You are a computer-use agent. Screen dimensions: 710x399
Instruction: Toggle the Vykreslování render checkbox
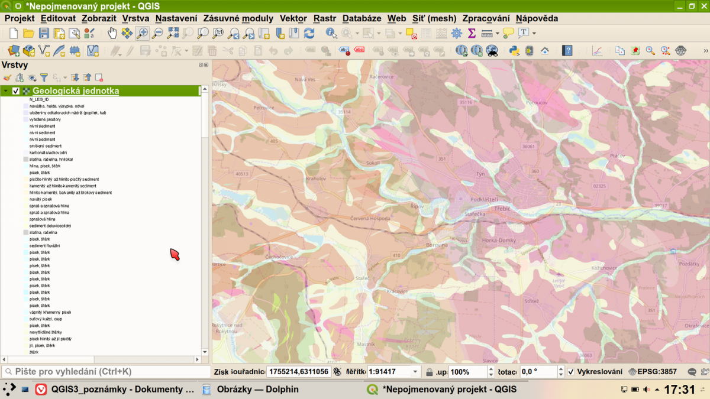pyautogui.click(x=571, y=372)
